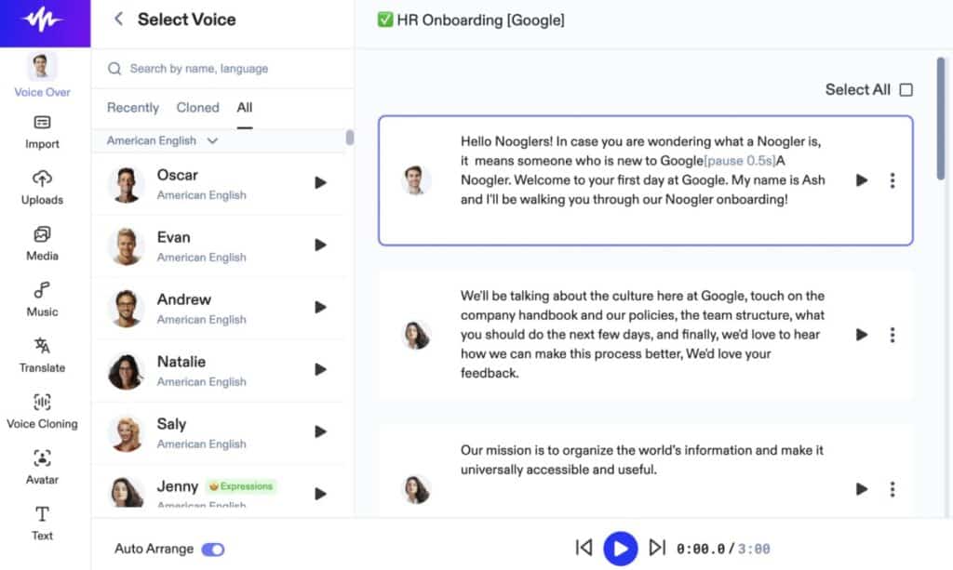Open the Avatar panel
This screenshot has height=570, width=953.
click(42, 467)
